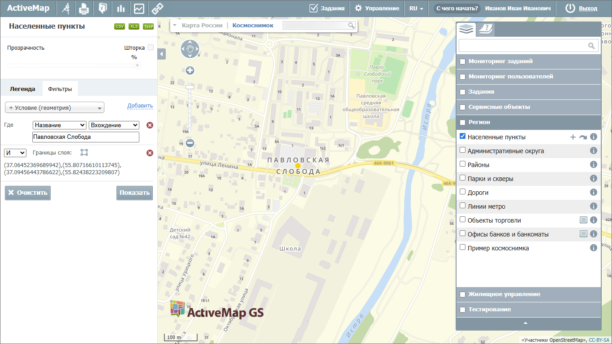Screen dimensions: 612x344
Task: Click the link chain icon in toolbar
Action: point(157,9)
